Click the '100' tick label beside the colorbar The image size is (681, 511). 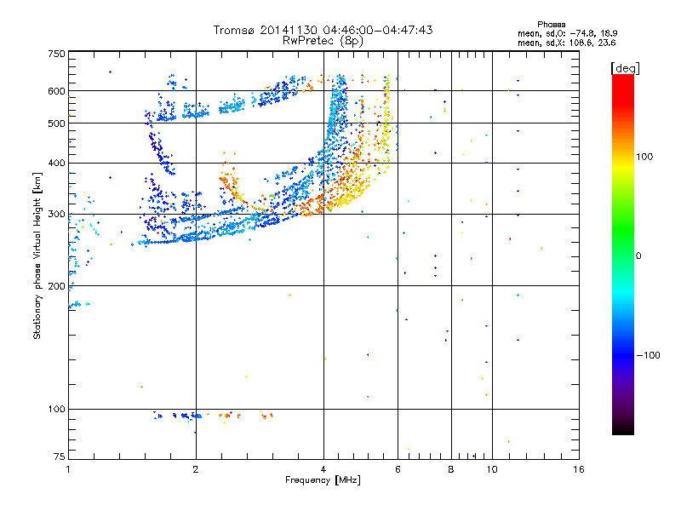[644, 157]
